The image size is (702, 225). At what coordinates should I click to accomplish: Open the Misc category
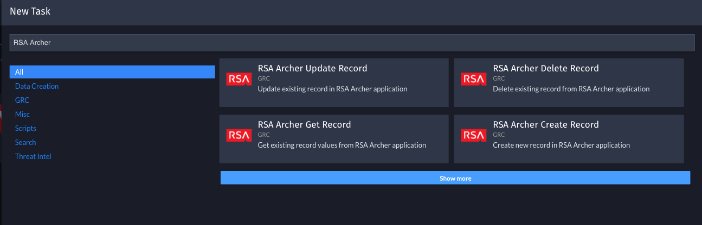22,114
